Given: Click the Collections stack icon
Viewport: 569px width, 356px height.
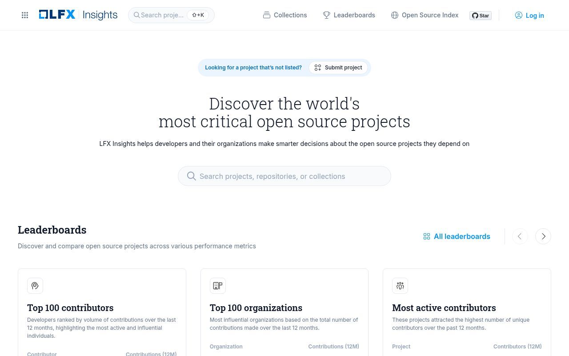Looking at the screenshot, I should [x=267, y=15].
